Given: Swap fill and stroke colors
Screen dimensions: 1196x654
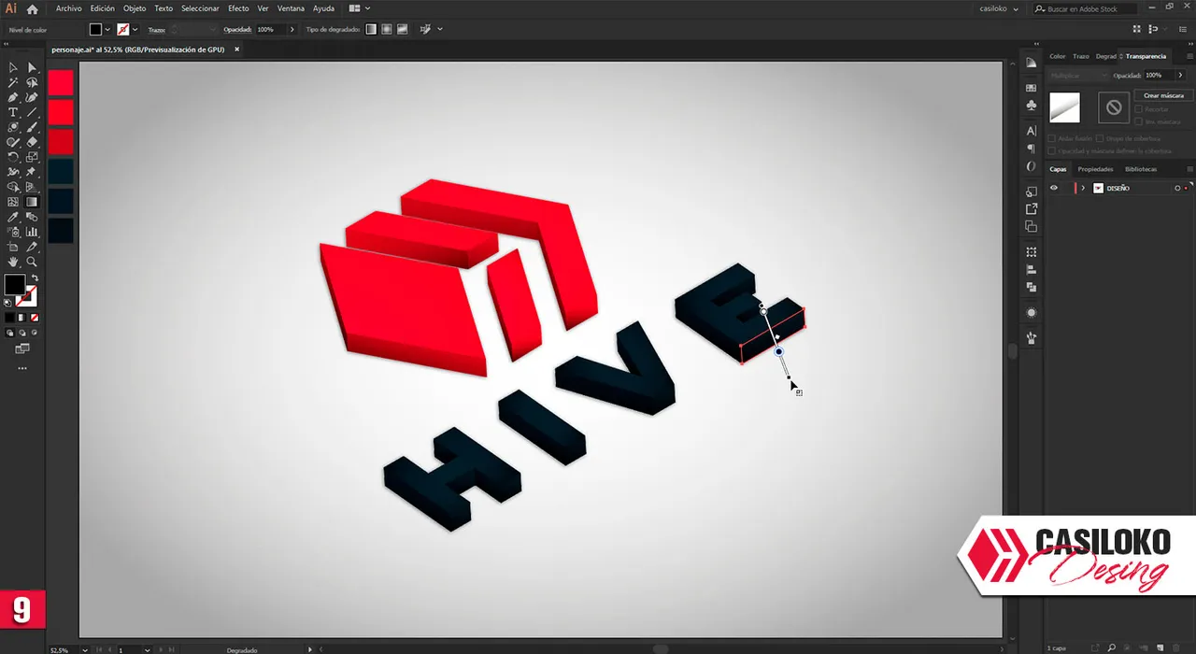Looking at the screenshot, I should pos(36,278).
